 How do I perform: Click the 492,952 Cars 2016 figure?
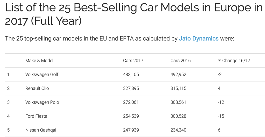pyautogui.click(x=178, y=75)
